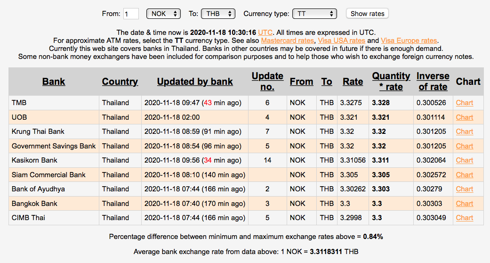View the Chart for Bangkok Bank
The width and height of the screenshot is (490, 263).
[465, 204]
